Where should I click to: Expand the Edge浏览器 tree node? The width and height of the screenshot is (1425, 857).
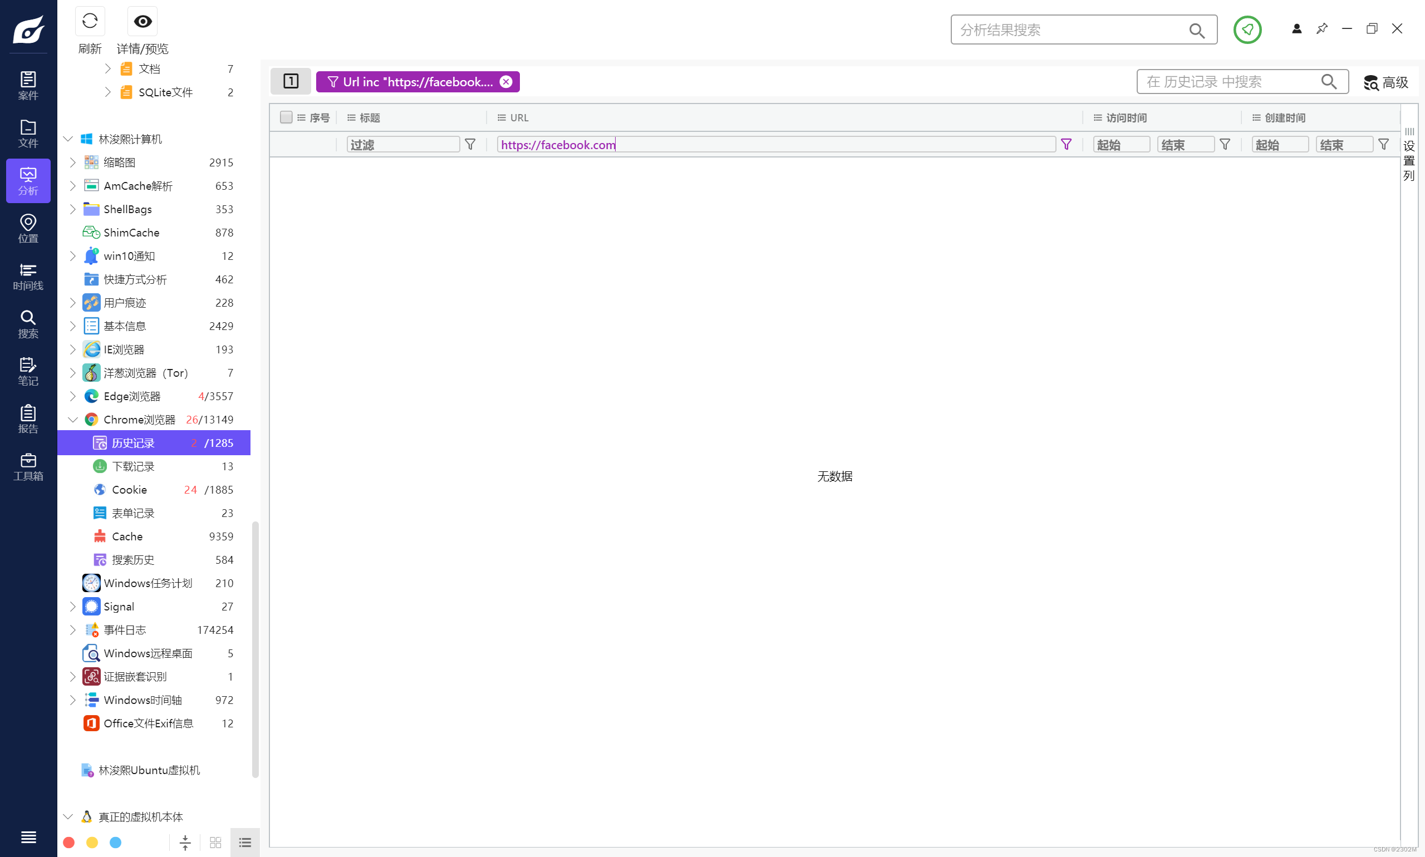(x=73, y=396)
